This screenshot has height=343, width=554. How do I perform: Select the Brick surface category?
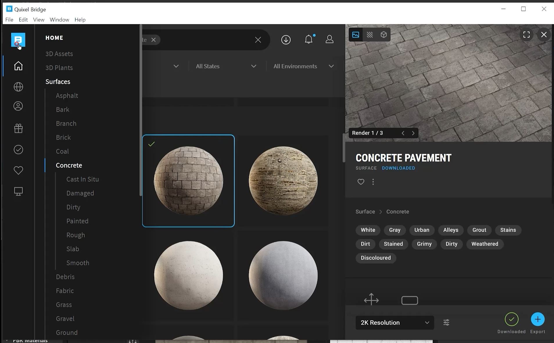(63, 137)
